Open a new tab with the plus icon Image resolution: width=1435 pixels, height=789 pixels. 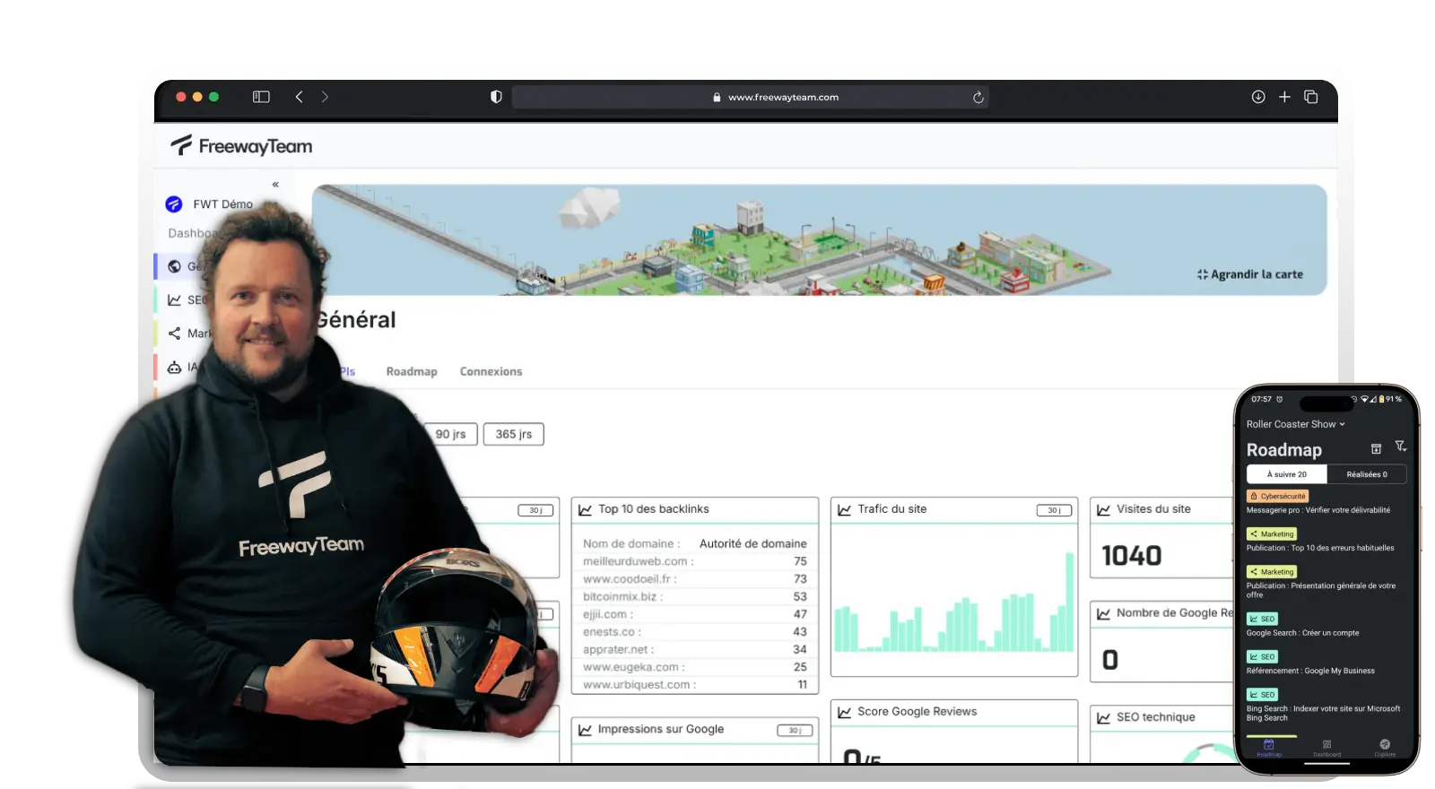pos(1284,97)
